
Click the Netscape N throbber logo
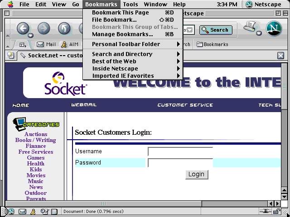pyautogui.click(x=274, y=28)
